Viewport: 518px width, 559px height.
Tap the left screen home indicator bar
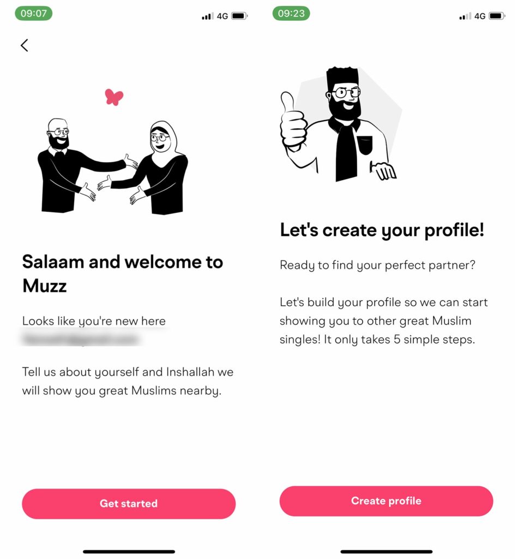(129, 551)
